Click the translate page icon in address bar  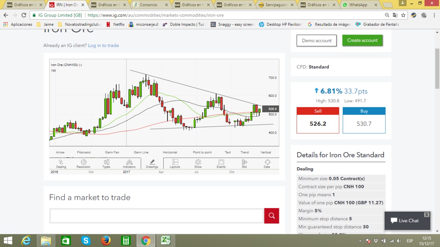point(395,15)
